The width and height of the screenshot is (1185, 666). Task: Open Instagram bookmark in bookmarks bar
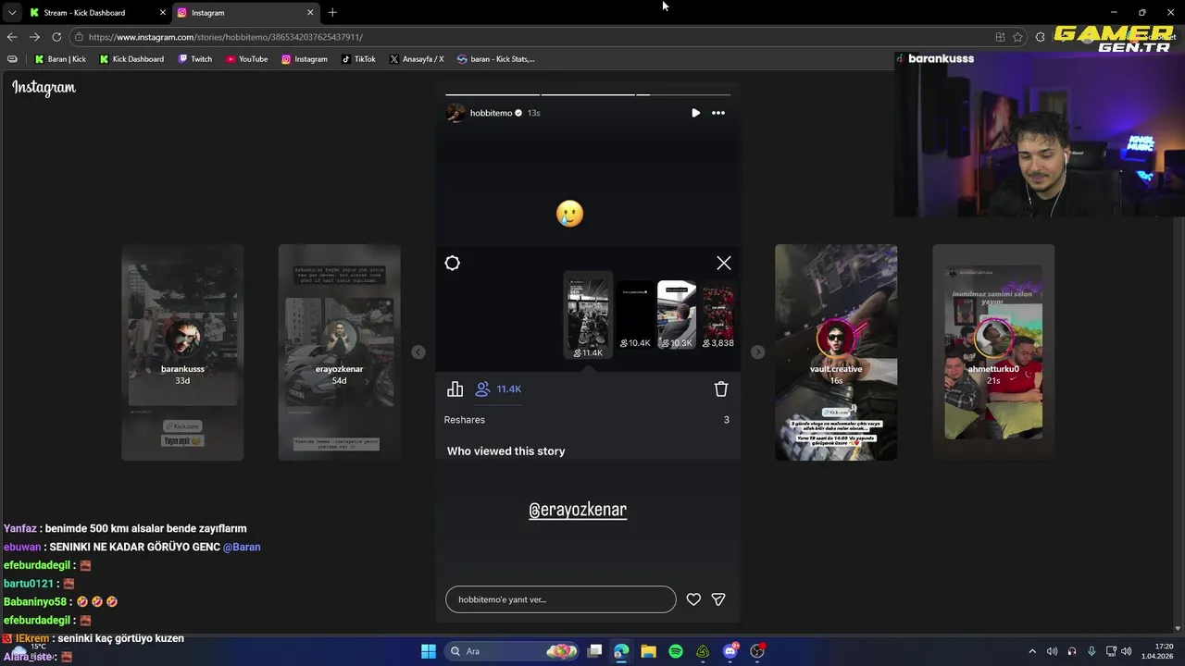[x=305, y=59]
